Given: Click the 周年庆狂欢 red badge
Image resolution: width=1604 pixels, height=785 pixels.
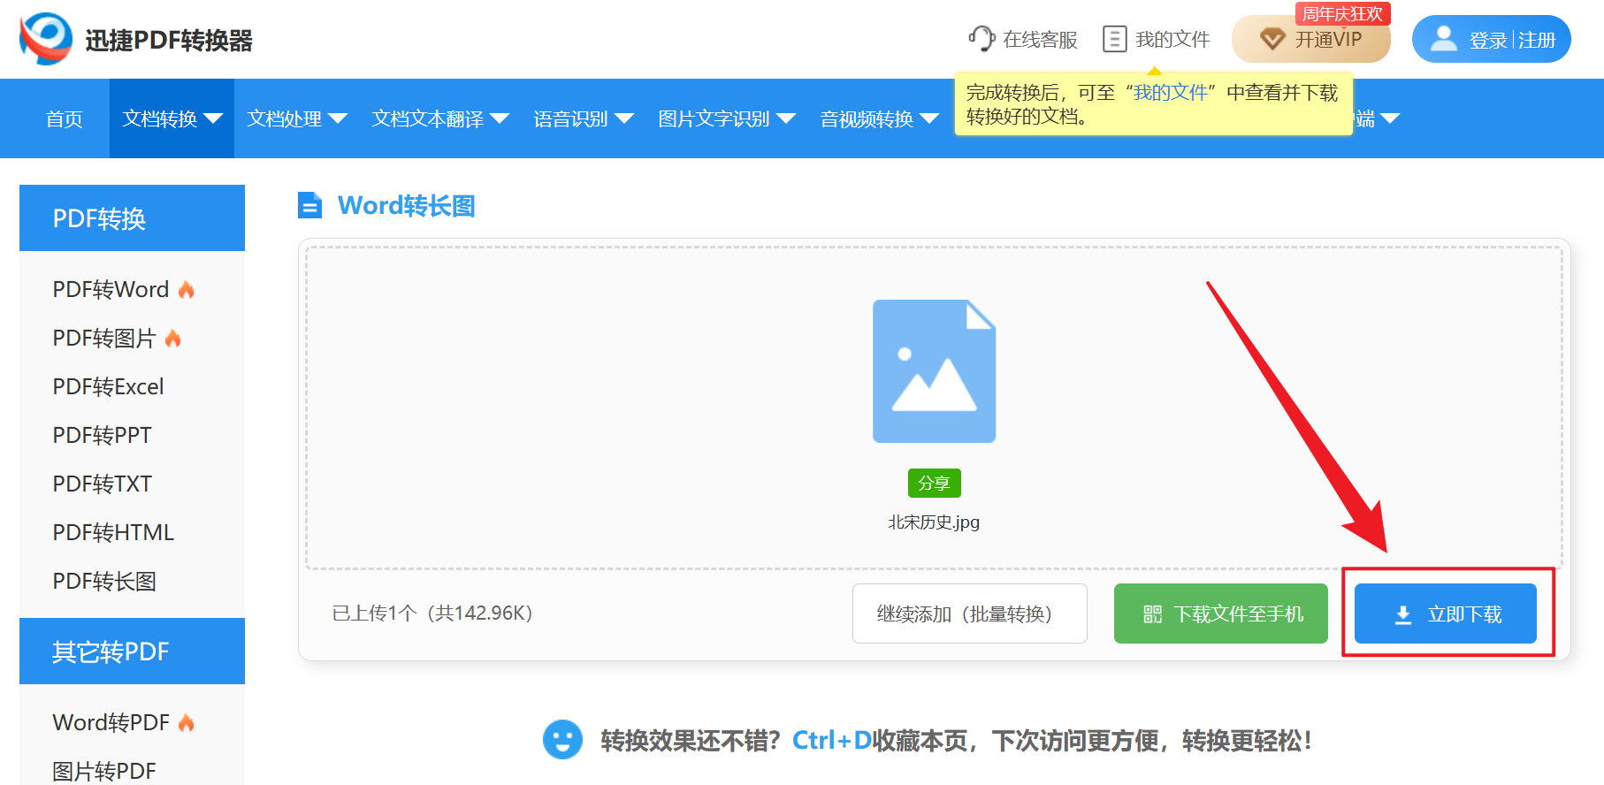Looking at the screenshot, I should point(1342,13).
